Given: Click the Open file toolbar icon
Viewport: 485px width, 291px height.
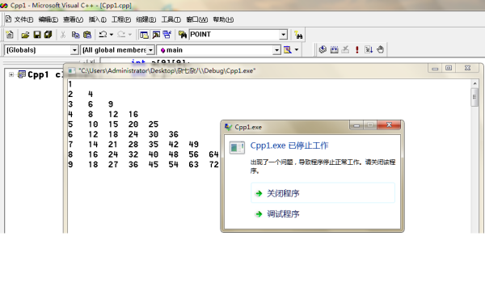Looking at the screenshot, I should 25,35.
